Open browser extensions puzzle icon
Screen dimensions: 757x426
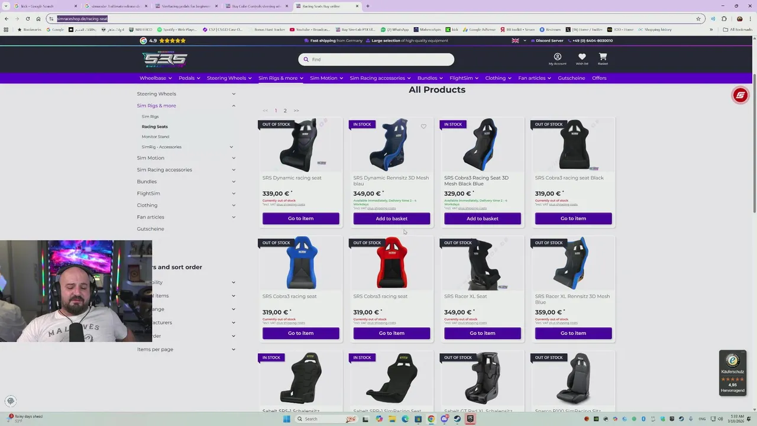[724, 18]
